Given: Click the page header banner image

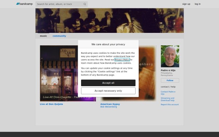Looking at the screenshot, I should pos(109,20).
